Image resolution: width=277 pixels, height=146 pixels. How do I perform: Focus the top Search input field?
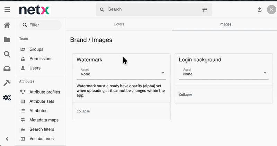(154, 10)
